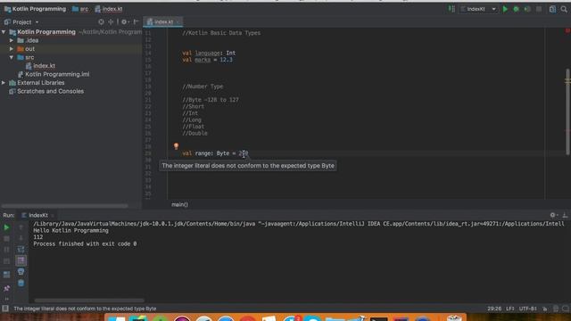Open Search Everywhere magnifier icon

click(x=564, y=9)
